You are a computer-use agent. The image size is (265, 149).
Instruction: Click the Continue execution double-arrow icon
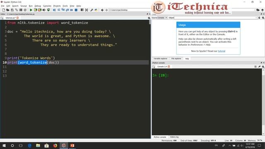pyautogui.click(x=72, y=10)
